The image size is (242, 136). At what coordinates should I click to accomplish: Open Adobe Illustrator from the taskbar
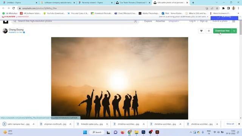click(x=157, y=132)
